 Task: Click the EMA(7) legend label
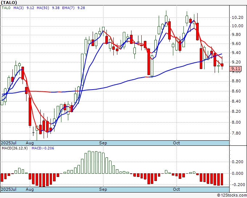[x=68, y=8]
